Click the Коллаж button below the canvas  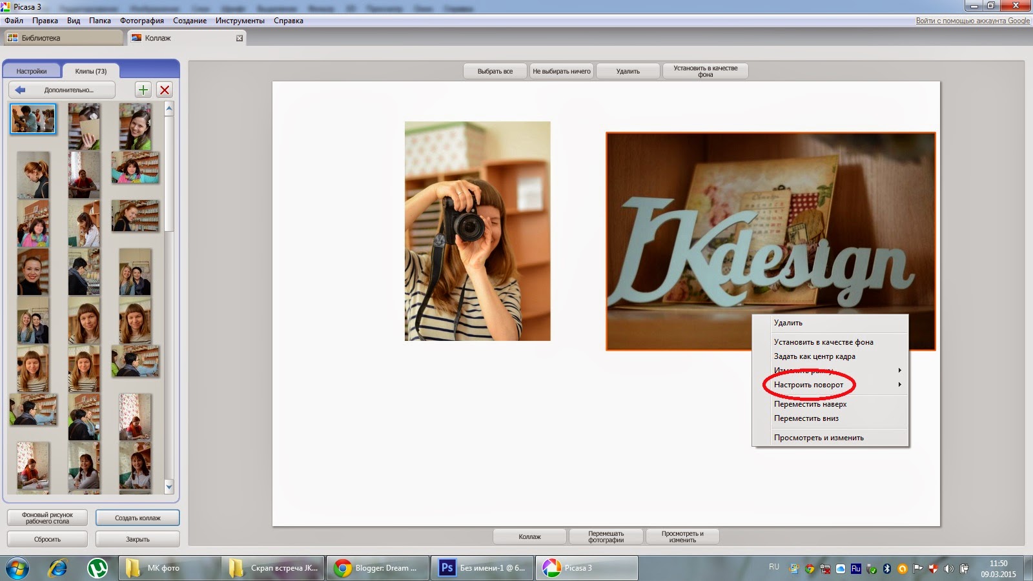click(x=530, y=536)
